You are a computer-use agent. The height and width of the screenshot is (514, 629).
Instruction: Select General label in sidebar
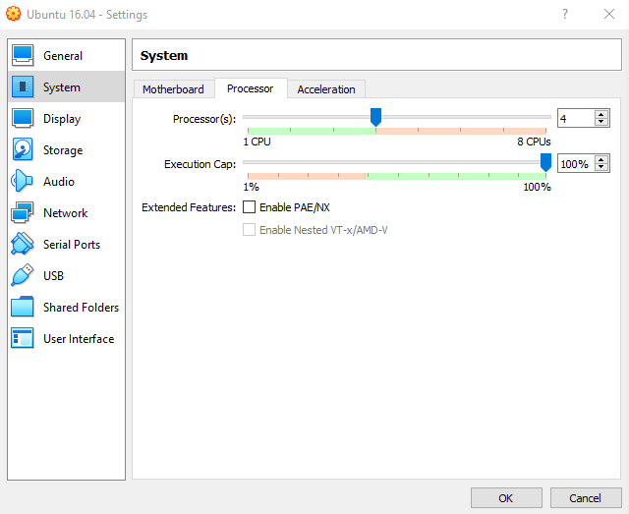(63, 56)
